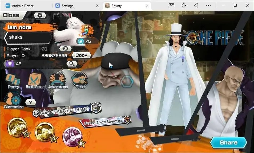Open the Customize profile icon
Viewport: 254px width, 153px height.
(14, 101)
